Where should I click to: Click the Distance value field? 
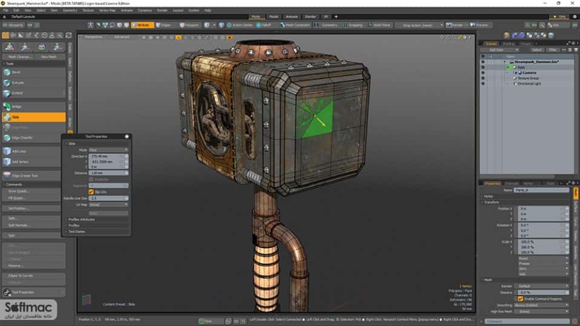(108, 173)
